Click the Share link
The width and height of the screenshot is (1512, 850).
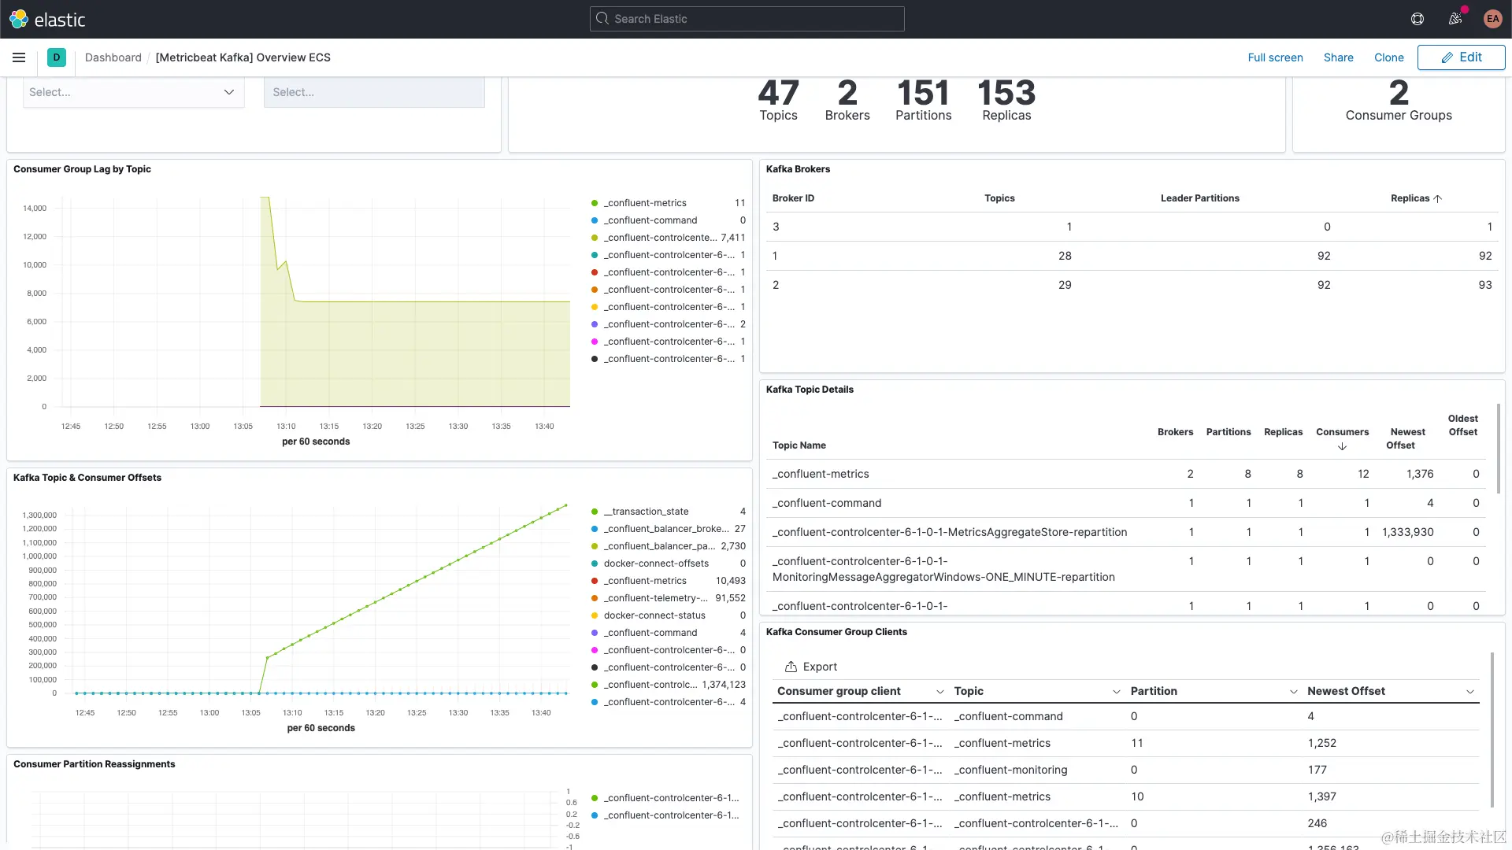[x=1339, y=57]
